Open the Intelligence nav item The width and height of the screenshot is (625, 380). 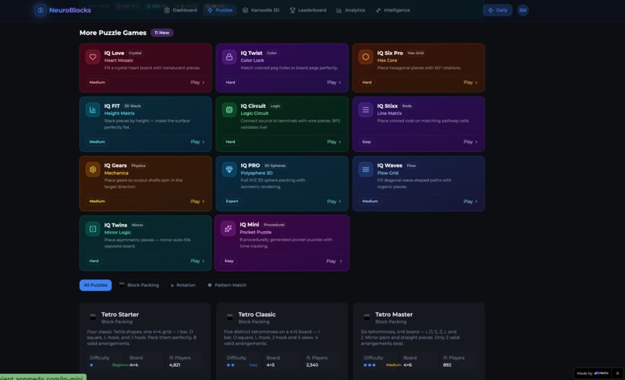pyautogui.click(x=392, y=10)
